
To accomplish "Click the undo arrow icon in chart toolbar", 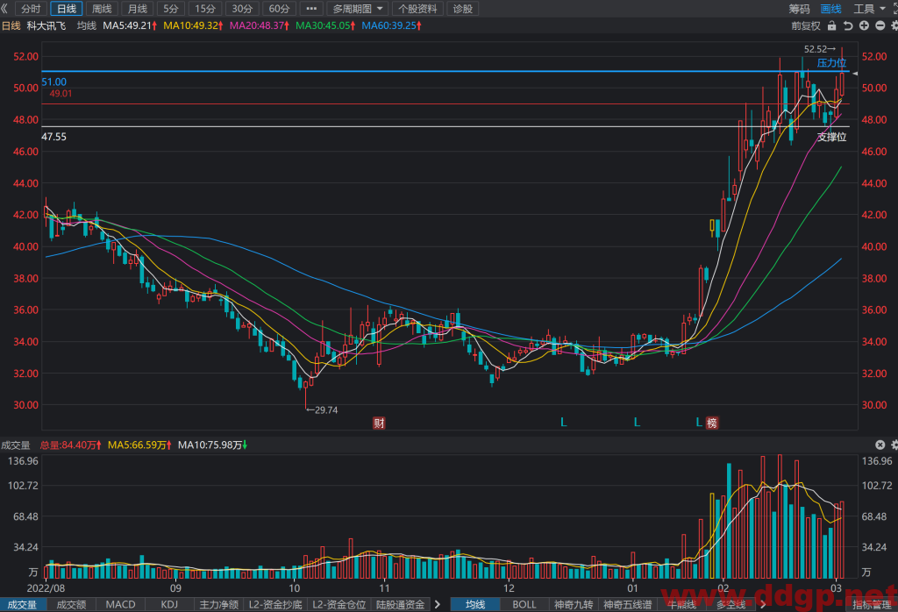I will coord(848,25).
